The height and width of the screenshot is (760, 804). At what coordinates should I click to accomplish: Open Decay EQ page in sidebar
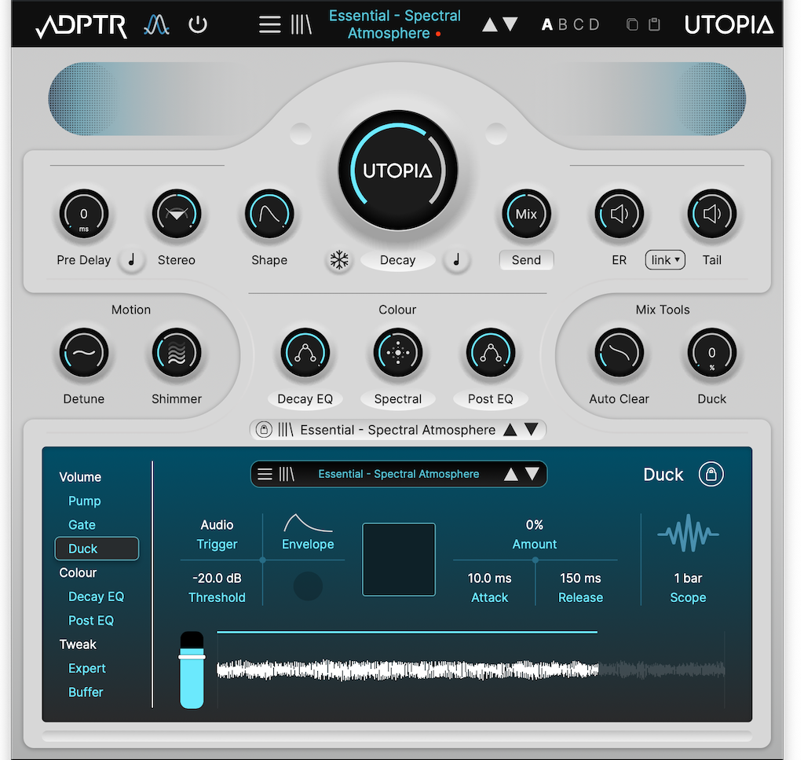(x=97, y=597)
